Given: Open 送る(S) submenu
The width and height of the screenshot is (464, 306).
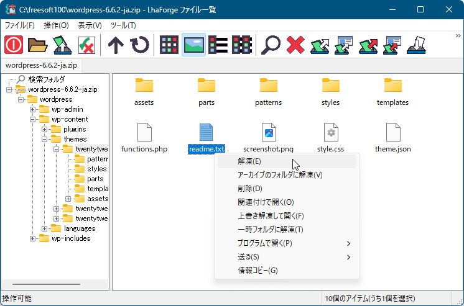Looking at the screenshot, I should click(287, 257).
